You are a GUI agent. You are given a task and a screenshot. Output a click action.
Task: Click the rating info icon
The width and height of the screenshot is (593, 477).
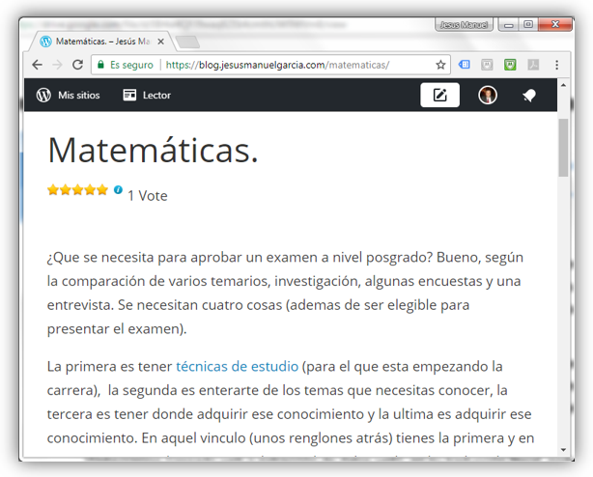(118, 190)
